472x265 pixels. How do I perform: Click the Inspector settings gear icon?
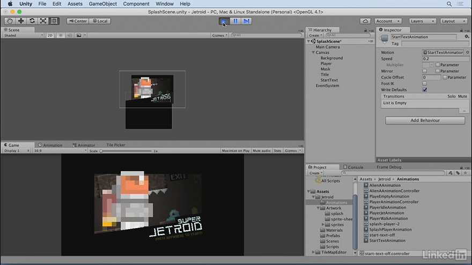467,36
